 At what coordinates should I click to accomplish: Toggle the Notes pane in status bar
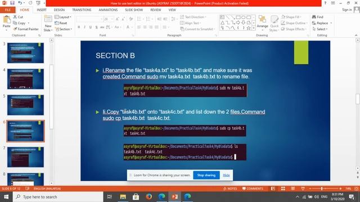point(230,189)
